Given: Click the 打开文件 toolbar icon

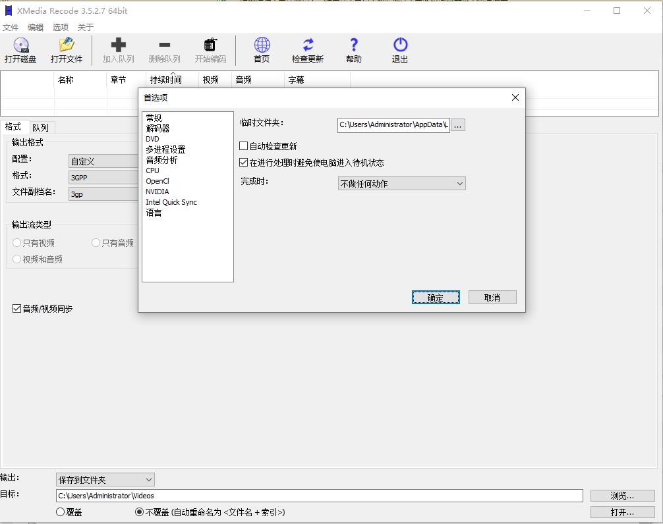Looking at the screenshot, I should [67, 45].
